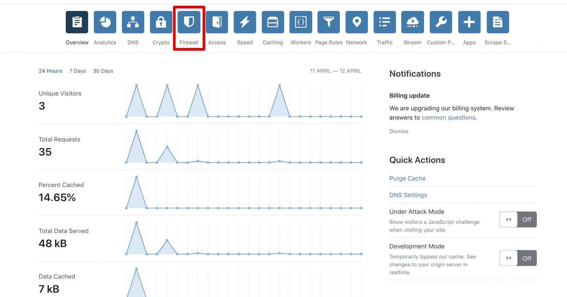Select the 24 Hours time range

(x=50, y=71)
